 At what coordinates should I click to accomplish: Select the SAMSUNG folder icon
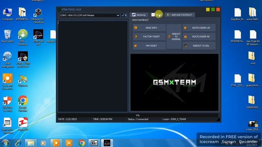pyautogui.click(x=253, y=102)
